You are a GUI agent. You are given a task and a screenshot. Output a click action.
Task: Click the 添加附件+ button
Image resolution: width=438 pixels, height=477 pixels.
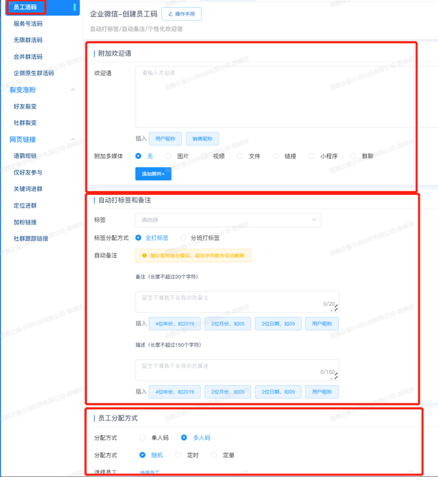tap(153, 174)
